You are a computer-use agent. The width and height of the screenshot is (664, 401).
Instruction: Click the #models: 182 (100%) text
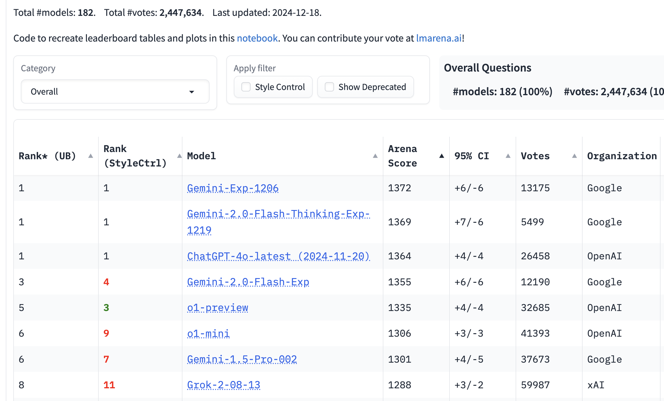click(x=502, y=92)
